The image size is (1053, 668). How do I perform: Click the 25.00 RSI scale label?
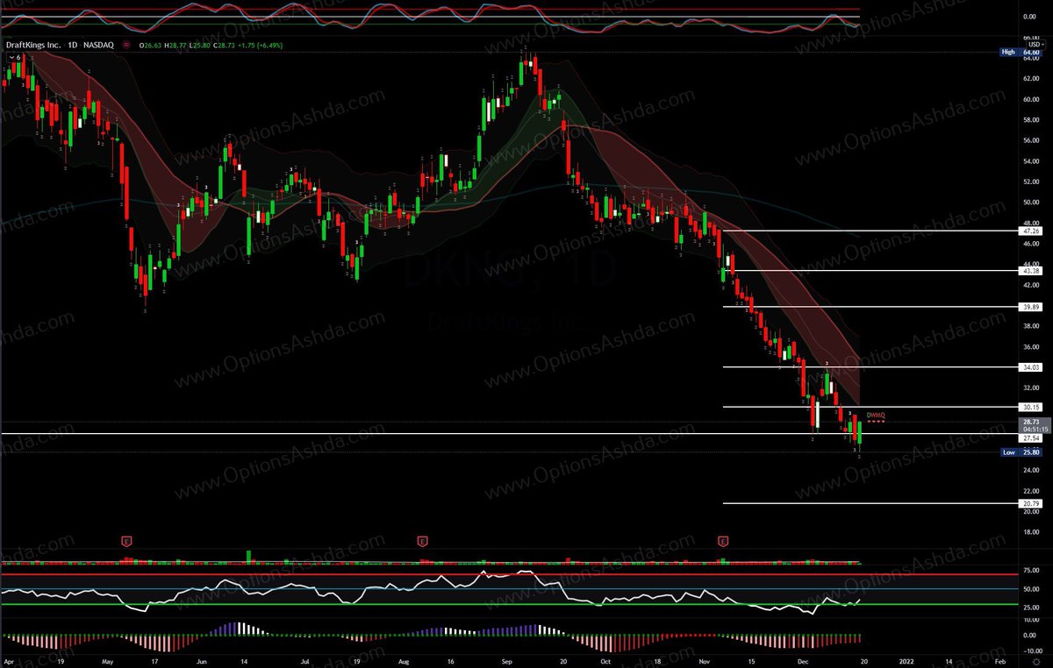[1031, 606]
